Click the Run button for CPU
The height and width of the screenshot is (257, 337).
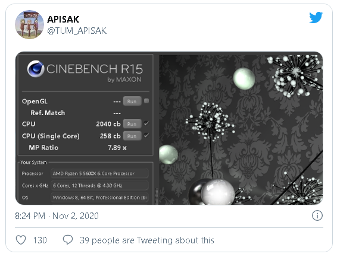tap(132, 124)
